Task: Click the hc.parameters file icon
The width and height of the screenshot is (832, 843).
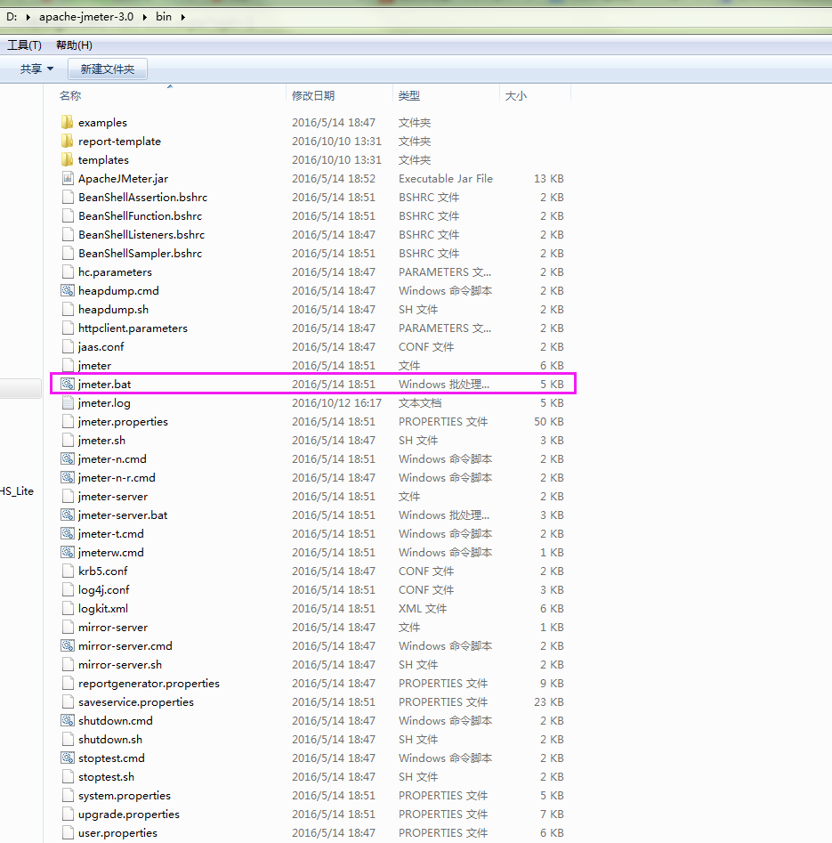Action: (68, 272)
